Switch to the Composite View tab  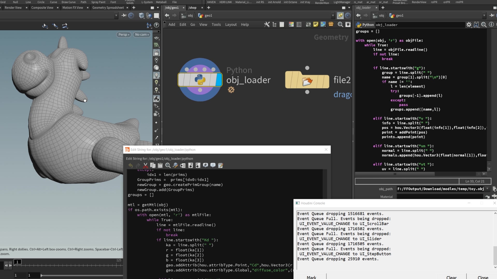42,7
